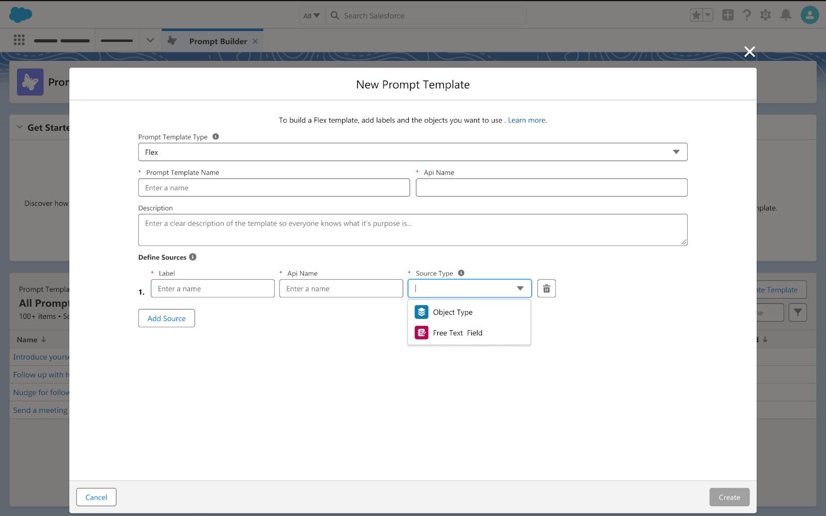Open the App Launcher grid icon
Viewport: 826px width, 516px height.
[x=19, y=40]
